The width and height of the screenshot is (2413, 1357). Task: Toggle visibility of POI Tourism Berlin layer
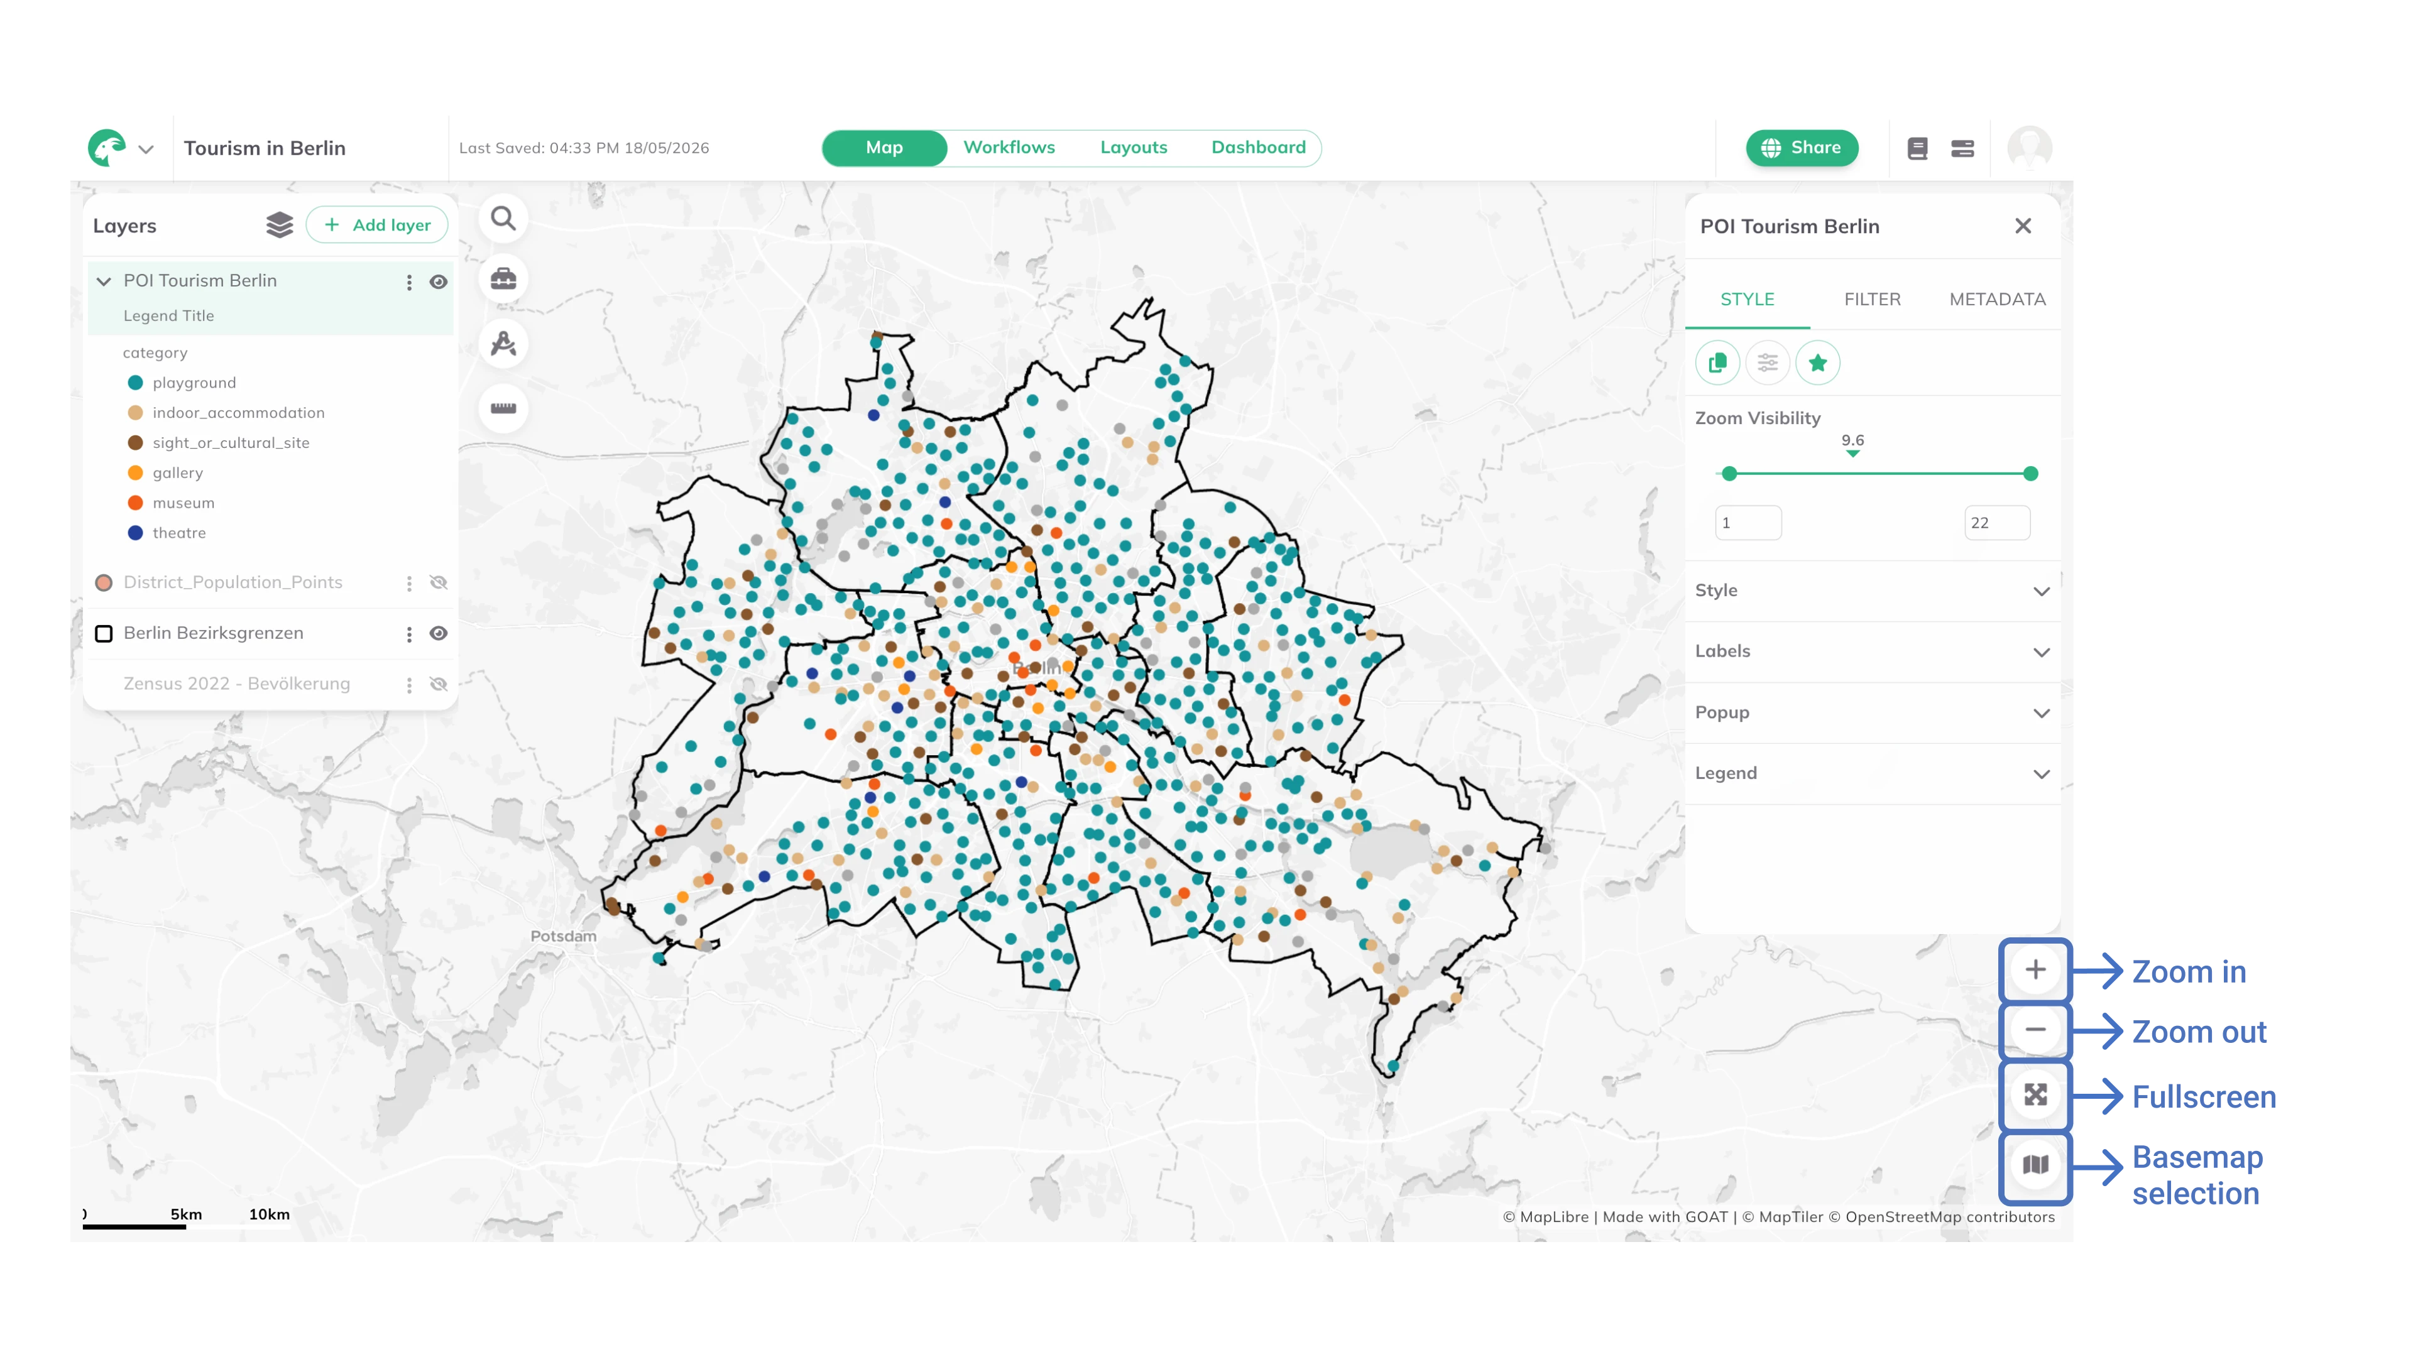pyautogui.click(x=439, y=282)
